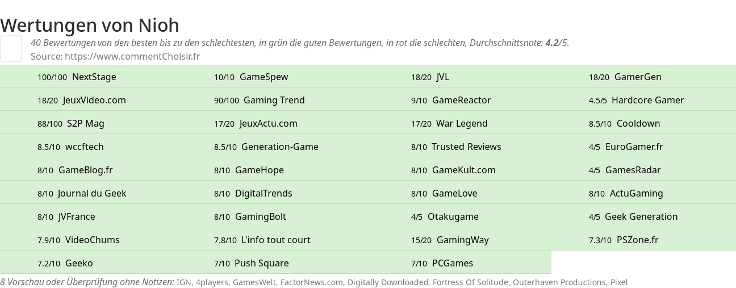This screenshot has width=736, height=288.
Task: Select the GameKult.com 8/10 entry
Action: coord(453,170)
